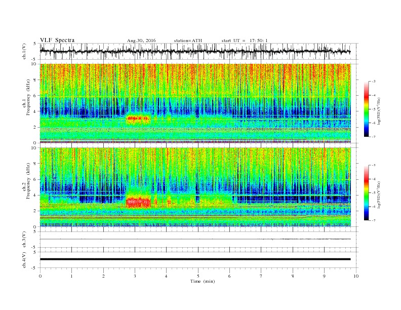Screen dimensions: 401x310
Task: Click the 'ch.4(V)' axis label
Action: pyautogui.click(x=24, y=260)
